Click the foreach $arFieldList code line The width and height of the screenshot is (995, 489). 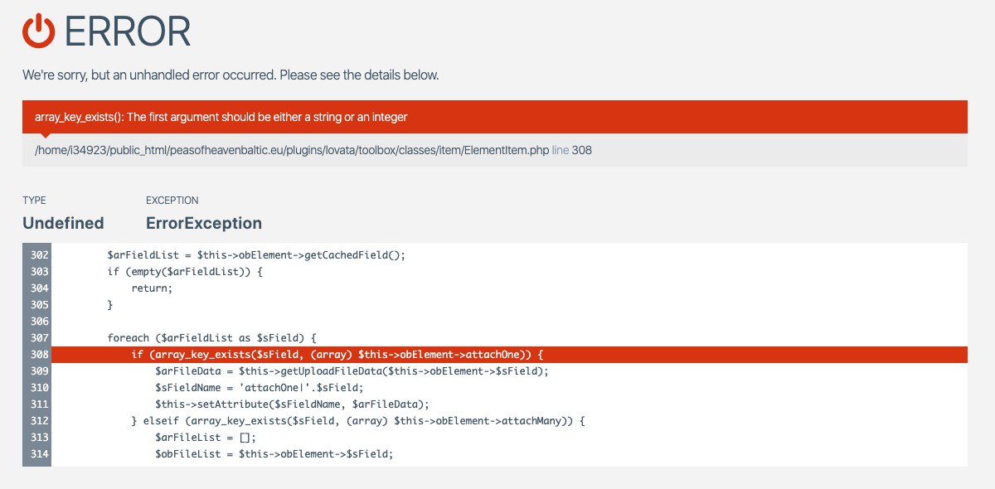[211, 338]
